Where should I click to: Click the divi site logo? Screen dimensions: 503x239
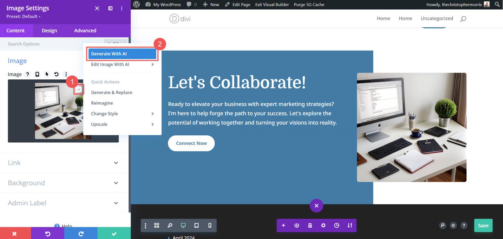pos(180,19)
